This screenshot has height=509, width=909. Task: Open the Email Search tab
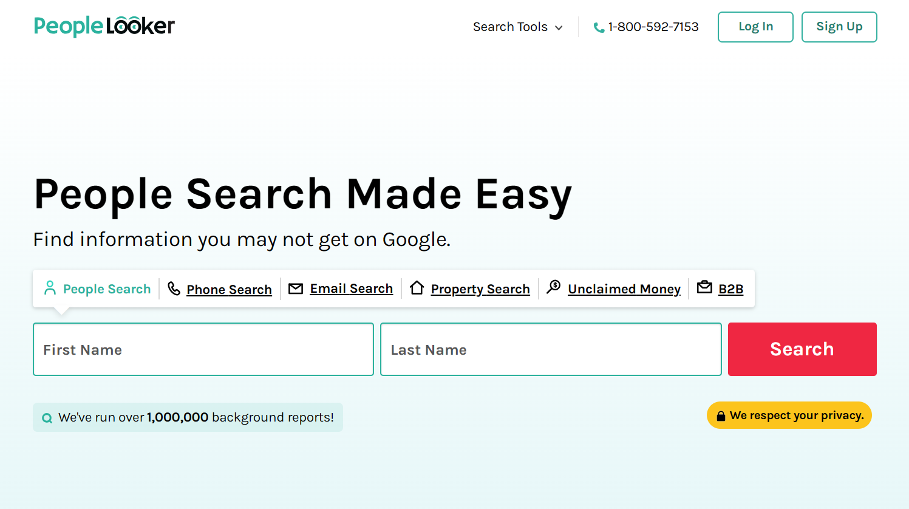351,289
